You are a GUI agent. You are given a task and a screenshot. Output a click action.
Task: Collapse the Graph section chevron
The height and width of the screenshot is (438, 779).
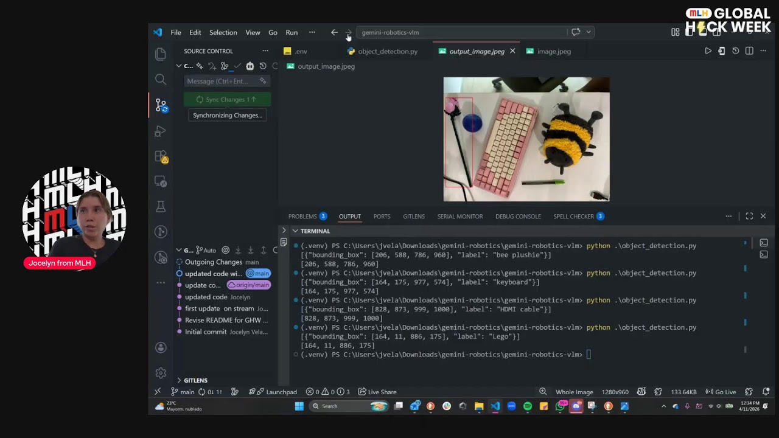click(x=179, y=250)
